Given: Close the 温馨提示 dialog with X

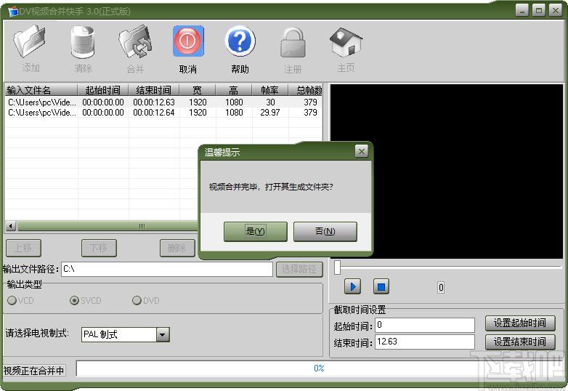Looking at the screenshot, I should (x=361, y=151).
